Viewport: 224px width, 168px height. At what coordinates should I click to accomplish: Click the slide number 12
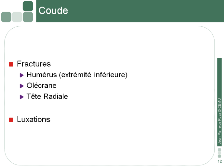pyautogui.click(x=220, y=161)
